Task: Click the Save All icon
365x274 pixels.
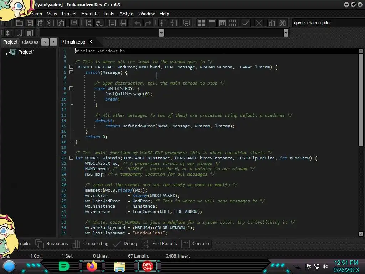Action: click(x=40, y=23)
